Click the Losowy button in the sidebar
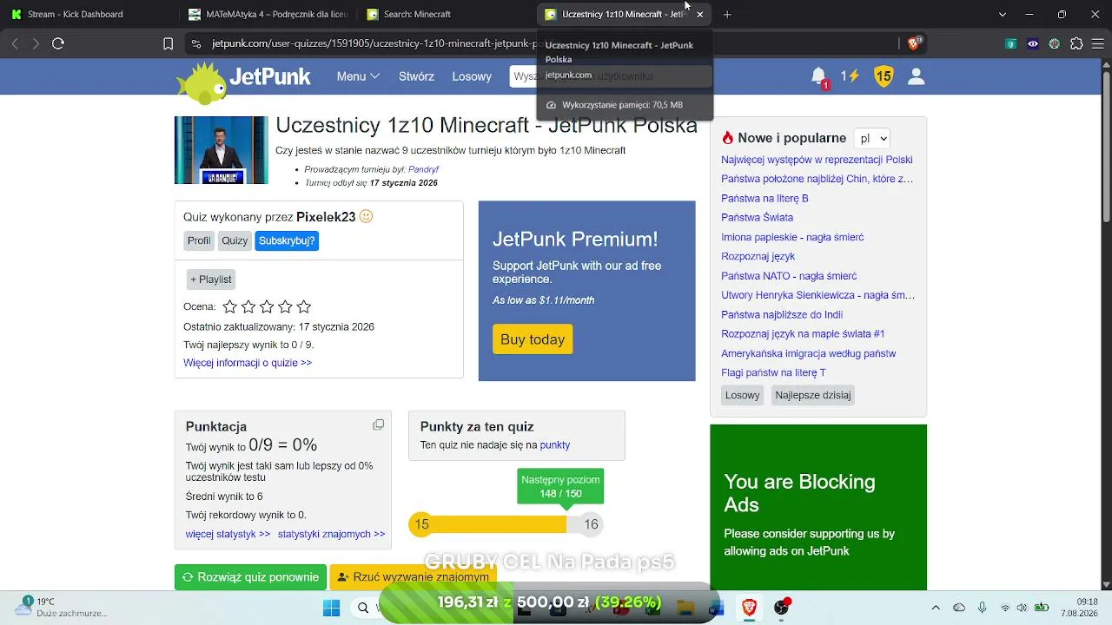 tap(743, 395)
